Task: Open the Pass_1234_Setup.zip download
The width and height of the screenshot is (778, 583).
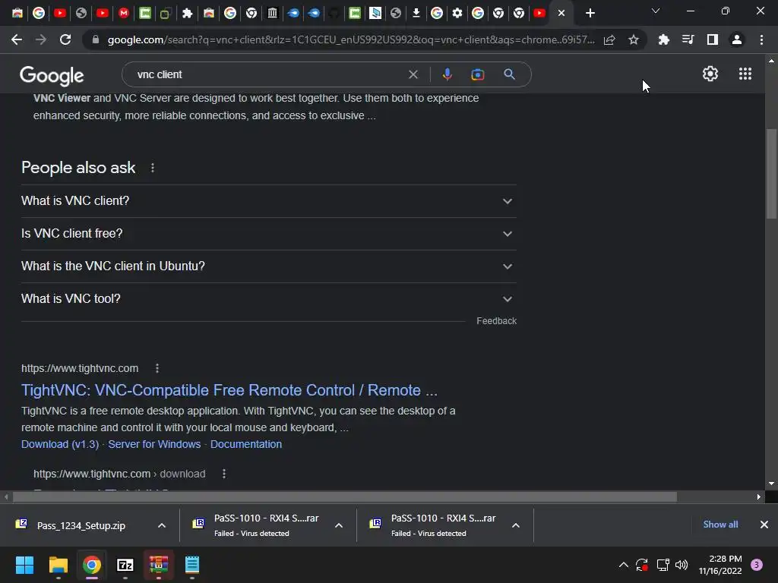Action: (81, 525)
